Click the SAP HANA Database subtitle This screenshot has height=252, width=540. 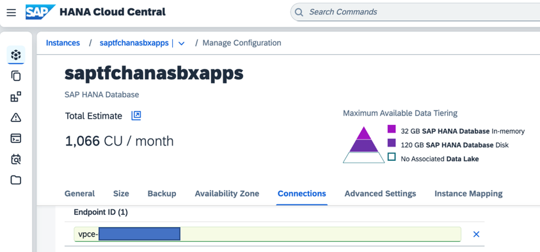[x=102, y=94]
